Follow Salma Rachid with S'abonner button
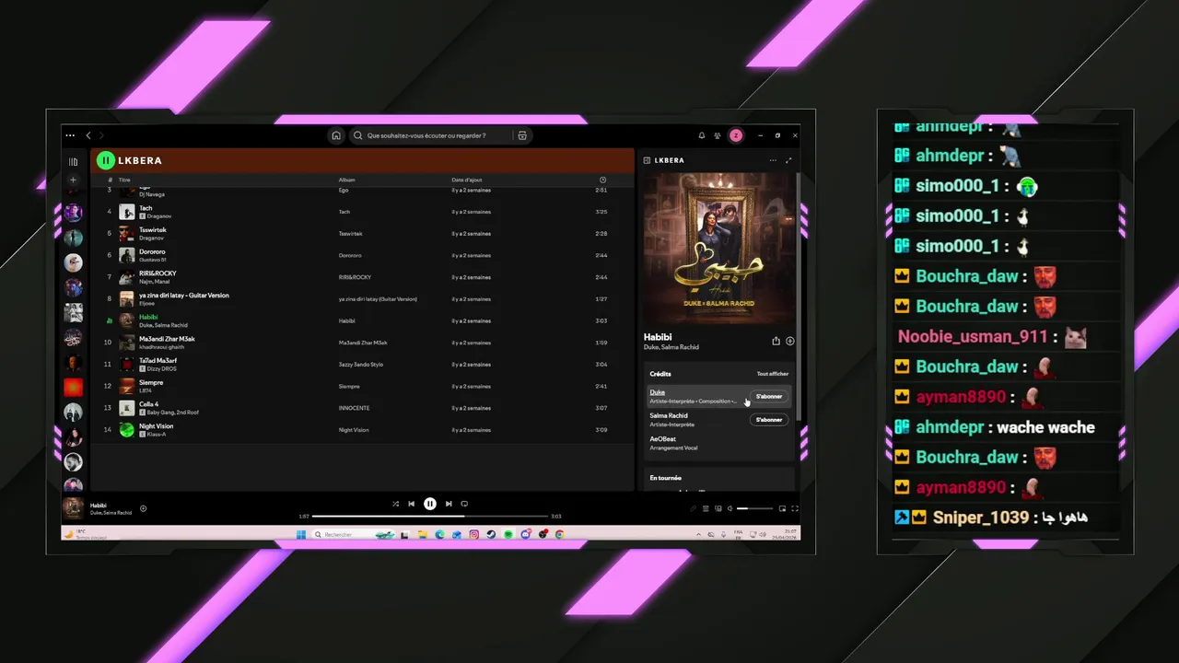The width and height of the screenshot is (1179, 663). pyautogui.click(x=769, y=420)
